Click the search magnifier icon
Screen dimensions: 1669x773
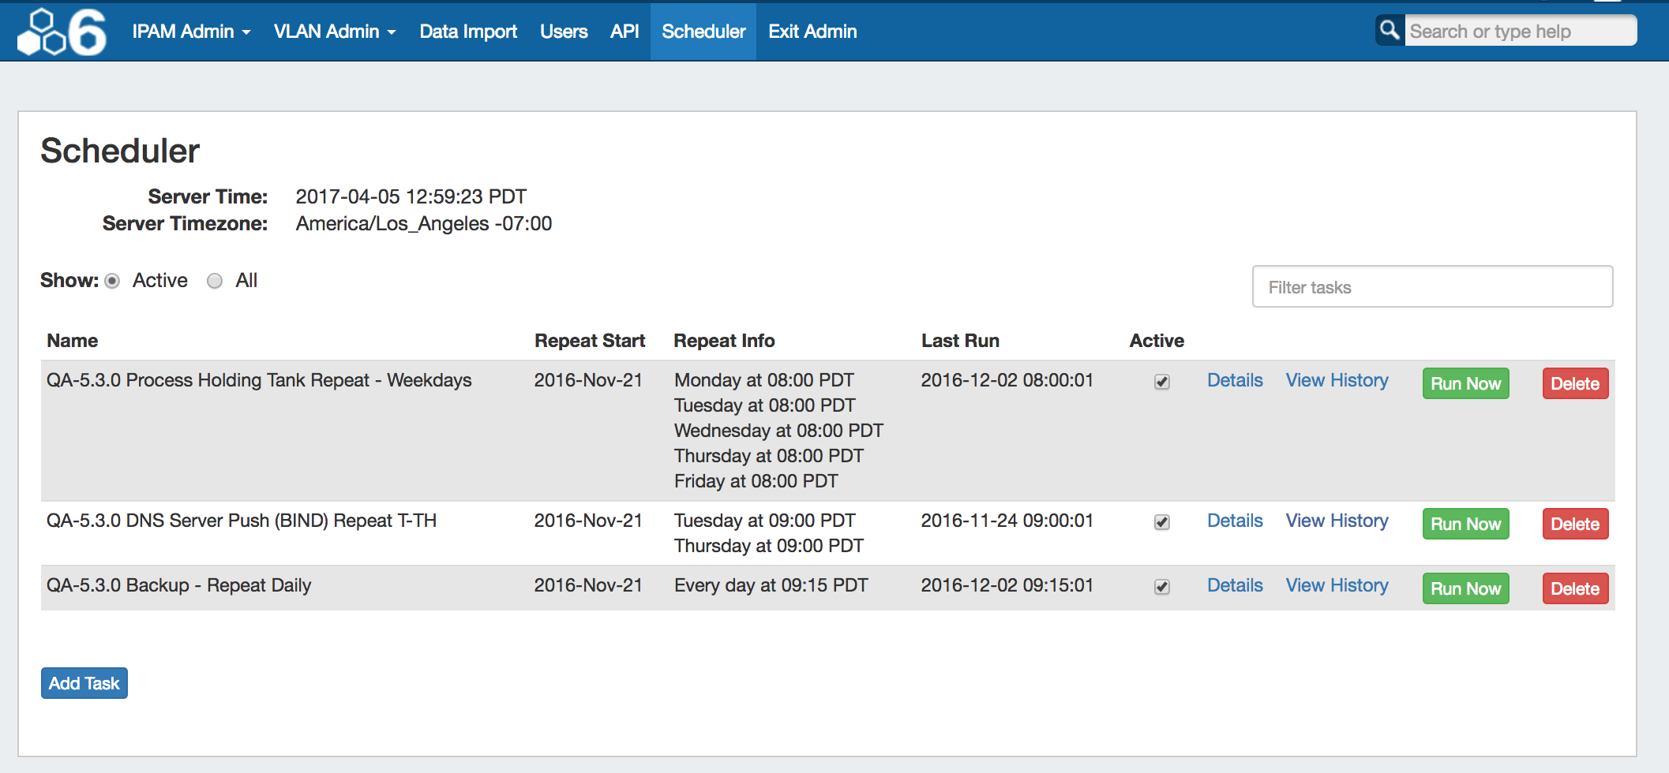1389,31
